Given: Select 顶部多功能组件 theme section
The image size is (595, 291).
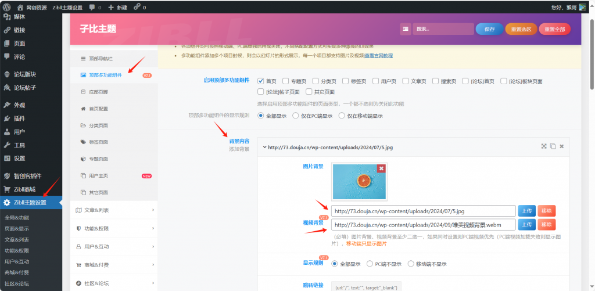Looking at the screenshot, I should pos(114,75).
